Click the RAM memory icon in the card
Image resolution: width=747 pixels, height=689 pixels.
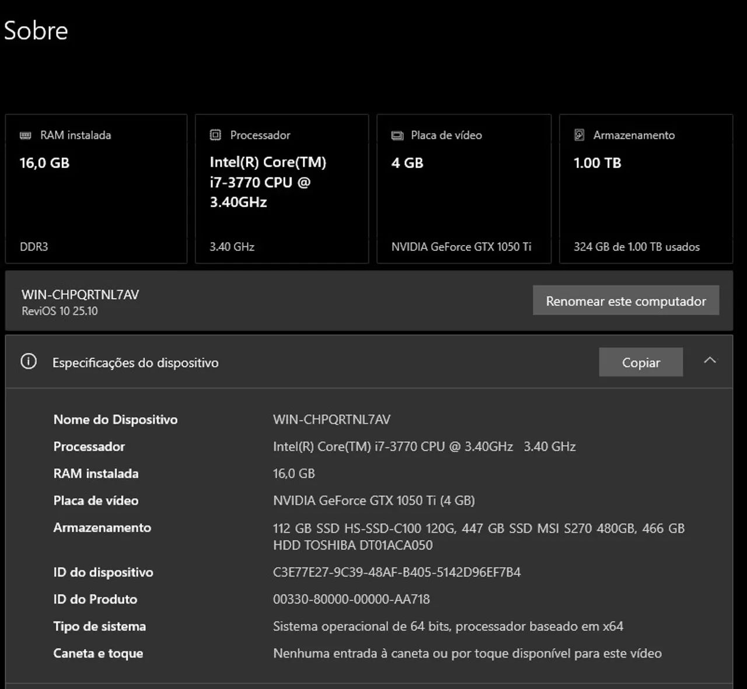coord(26,135)
